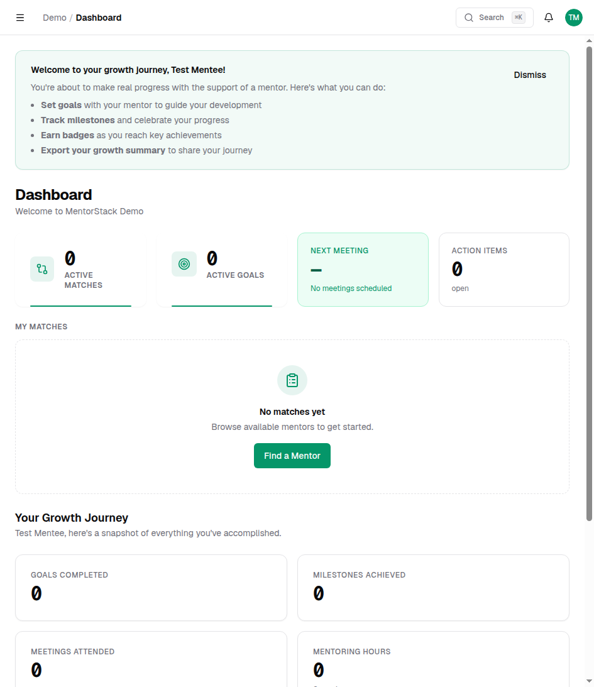
Task: Open the Meetings Attended stat card
Action: 151,660
